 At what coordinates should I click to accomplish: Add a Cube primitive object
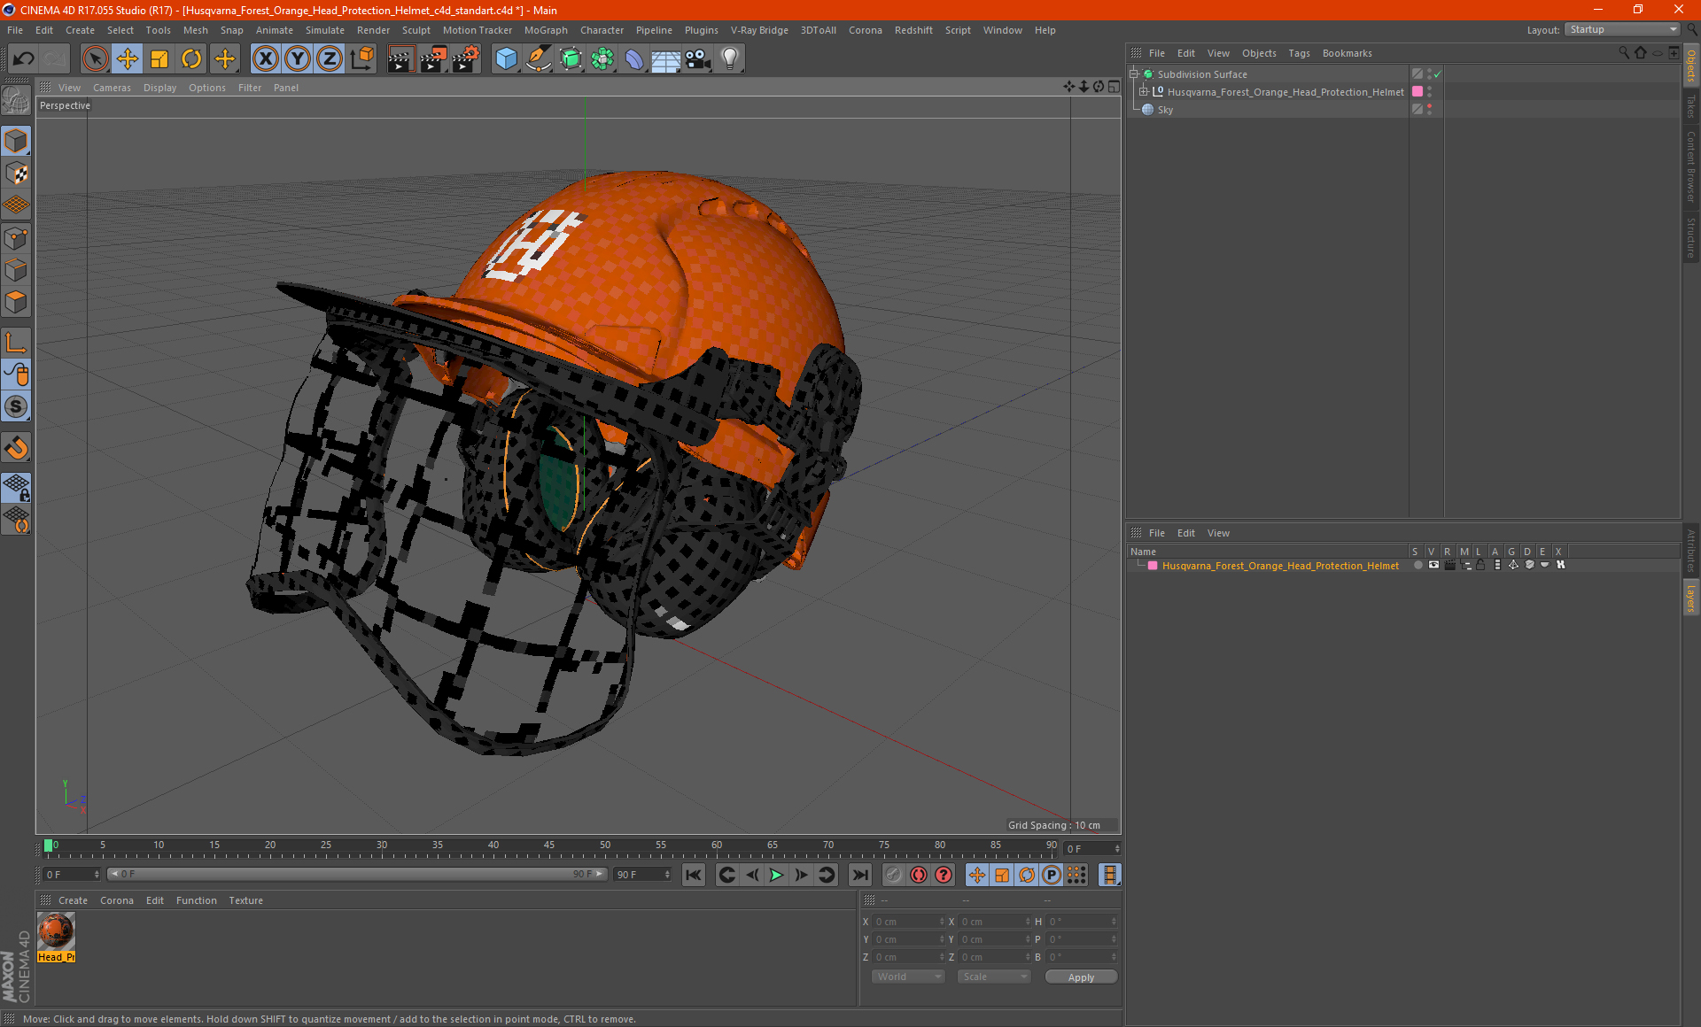pos(506,59)
